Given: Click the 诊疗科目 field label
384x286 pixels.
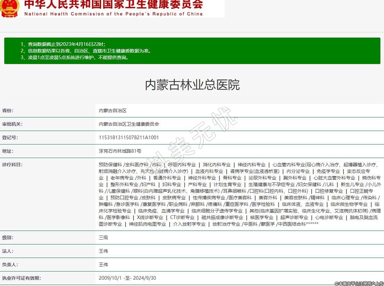Looking at the screenshot, I should coord(13,165).
